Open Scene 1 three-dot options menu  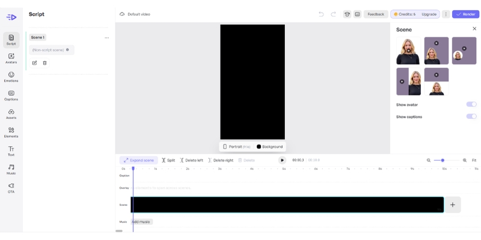(x=106, y=38)
